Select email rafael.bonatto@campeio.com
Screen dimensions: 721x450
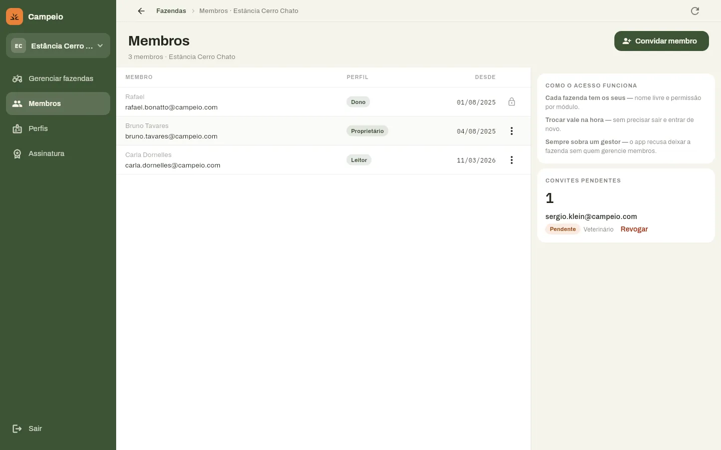click(171, 107)
